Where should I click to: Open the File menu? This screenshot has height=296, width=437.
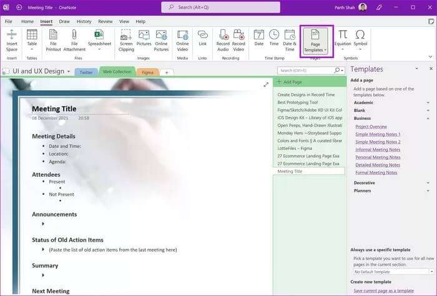point(9,21)
